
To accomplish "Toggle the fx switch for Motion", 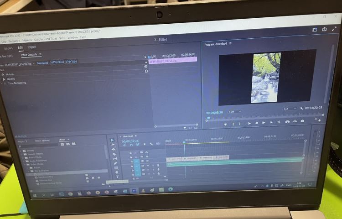I will 3,74.
